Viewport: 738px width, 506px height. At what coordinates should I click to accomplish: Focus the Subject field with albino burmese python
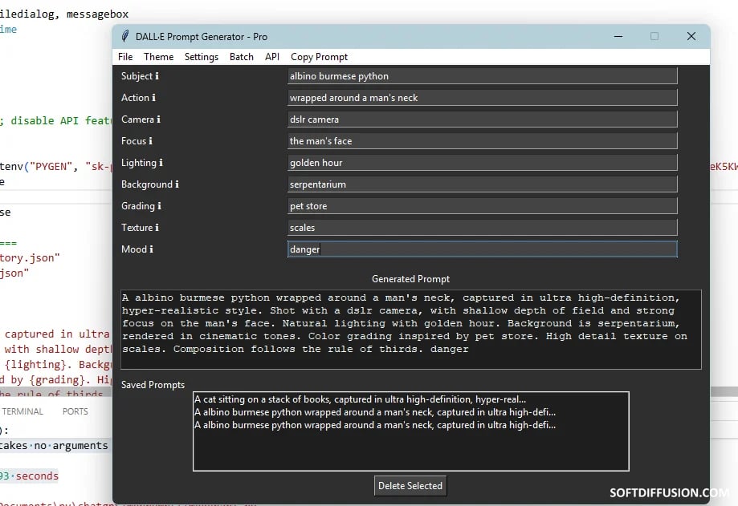[x=483, y=76]
